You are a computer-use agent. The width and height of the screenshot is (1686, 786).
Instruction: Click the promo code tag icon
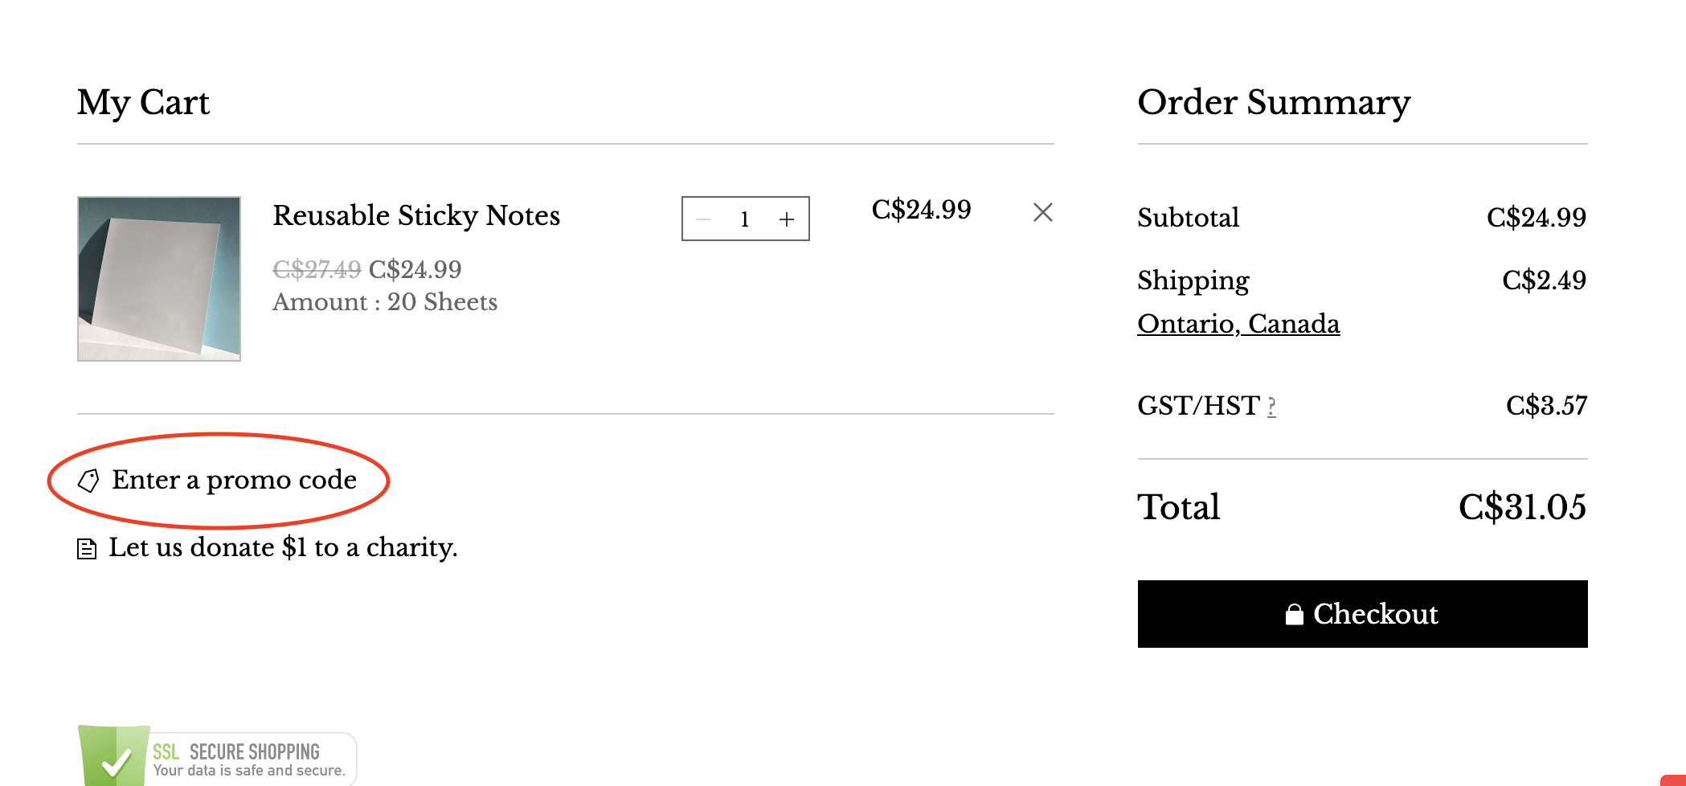pos(88,481)
